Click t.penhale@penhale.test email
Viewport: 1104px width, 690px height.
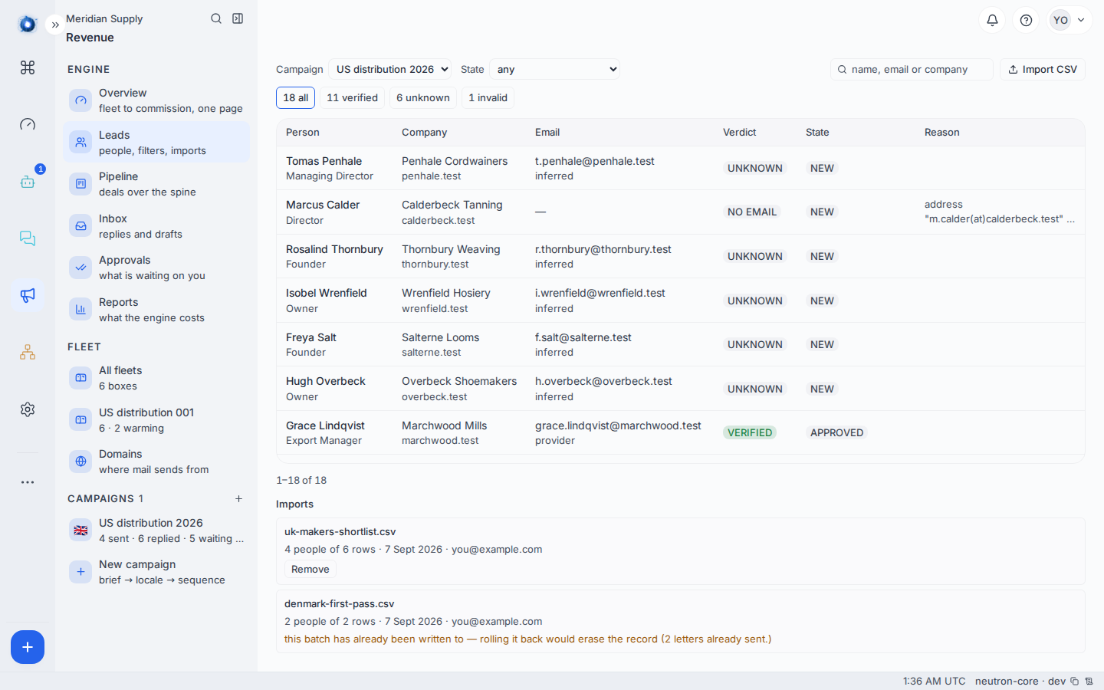pos(595,161)
